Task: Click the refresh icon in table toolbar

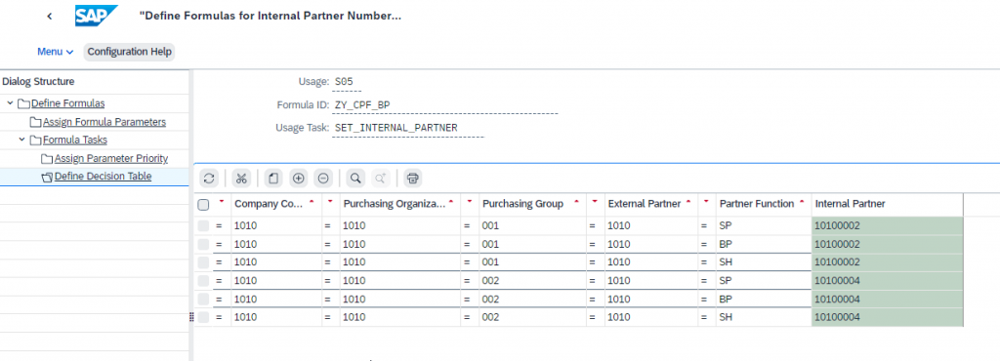Action: point(210,179)
